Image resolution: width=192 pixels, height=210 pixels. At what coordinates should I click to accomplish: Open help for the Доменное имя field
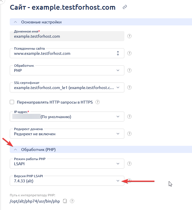130,36
